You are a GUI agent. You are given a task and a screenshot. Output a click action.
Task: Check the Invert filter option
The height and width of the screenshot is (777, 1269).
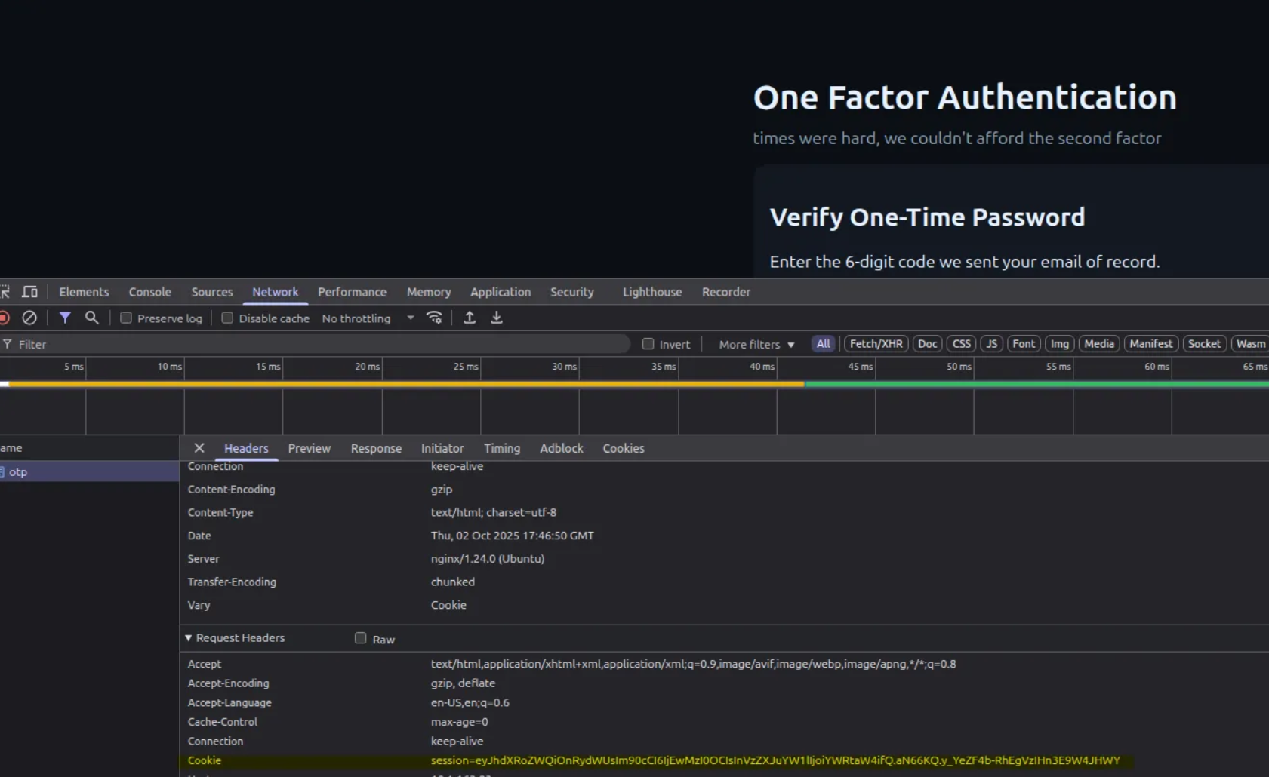(648, 343)
